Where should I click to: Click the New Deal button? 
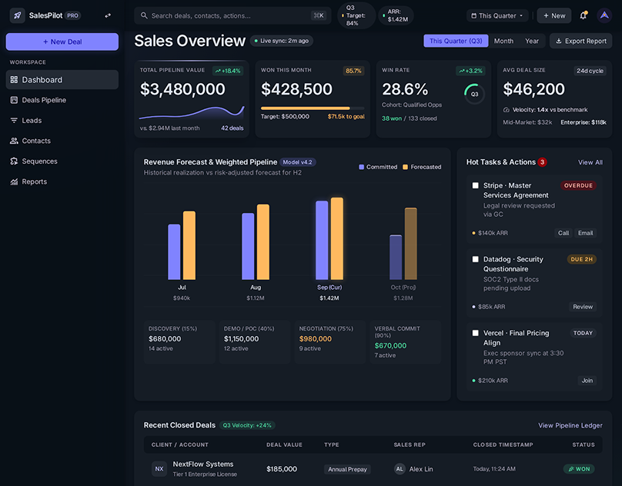click(62, 42)
